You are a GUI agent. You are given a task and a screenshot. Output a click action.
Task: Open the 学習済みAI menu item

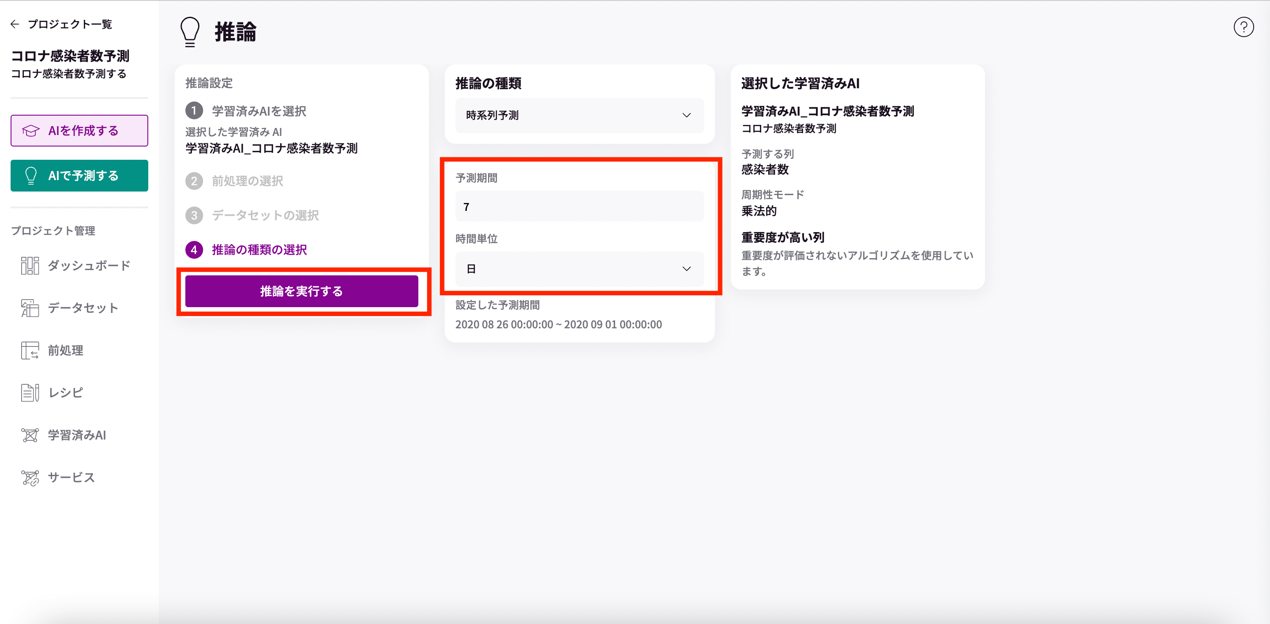(x=76, y=435)
